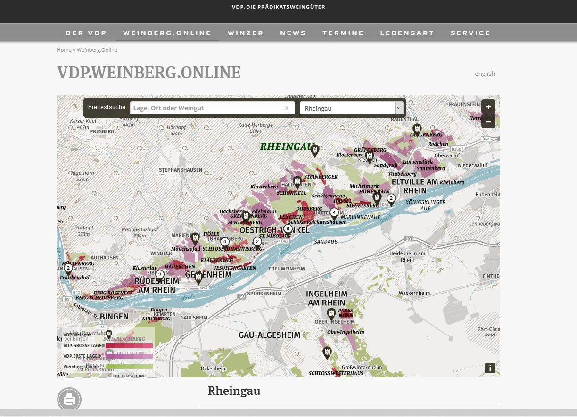Screen dimensions: 577x417
Task: Select the winery pin at Marienthal
Action: click(x=195, y=238)
